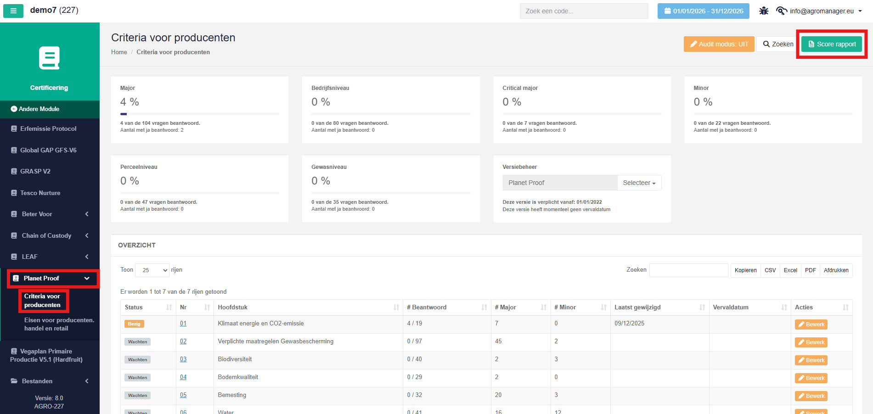Click the Afdrukken print button
873x414 pixels.
pyautogui.click(x=836, y=270)
